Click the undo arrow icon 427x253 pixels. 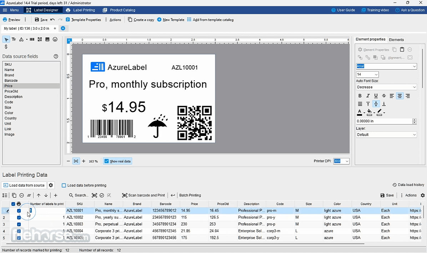[x=52, y=20]
